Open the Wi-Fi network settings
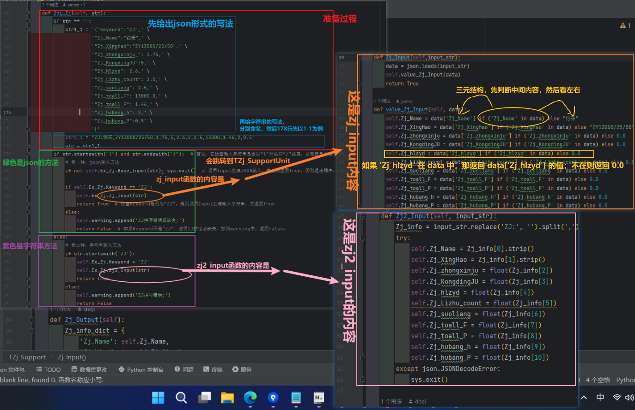 [617, 397]
